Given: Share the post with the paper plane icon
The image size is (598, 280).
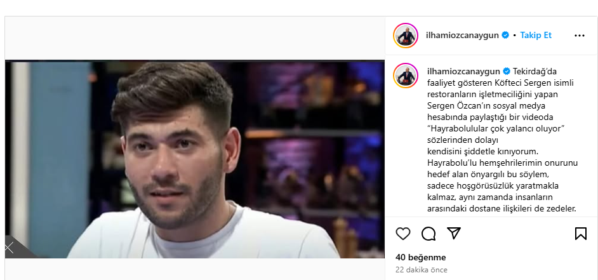Looking at the screenshot, I should tap(454, 233).
